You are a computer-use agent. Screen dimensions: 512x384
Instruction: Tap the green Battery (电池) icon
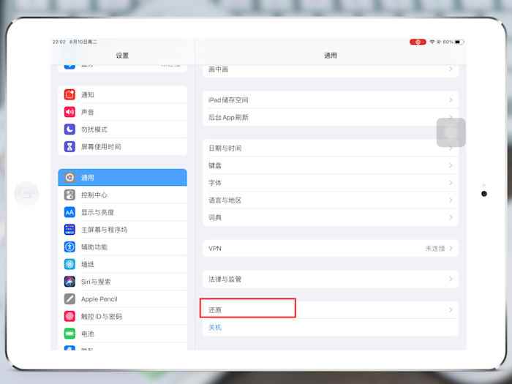[x=69, y=334]
